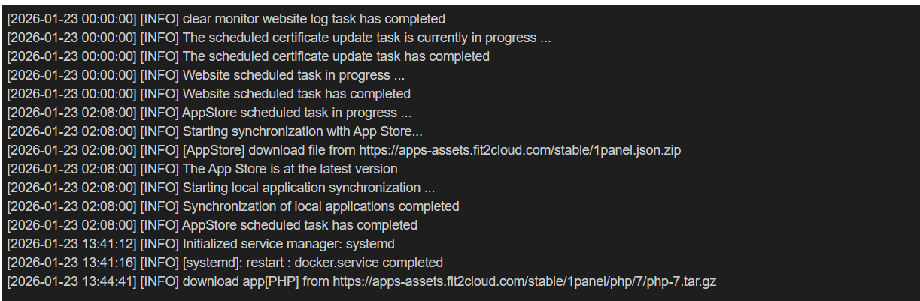920x301 pixels.
Task: Select 'The App Store is at the latest version'
Action: 290,169
